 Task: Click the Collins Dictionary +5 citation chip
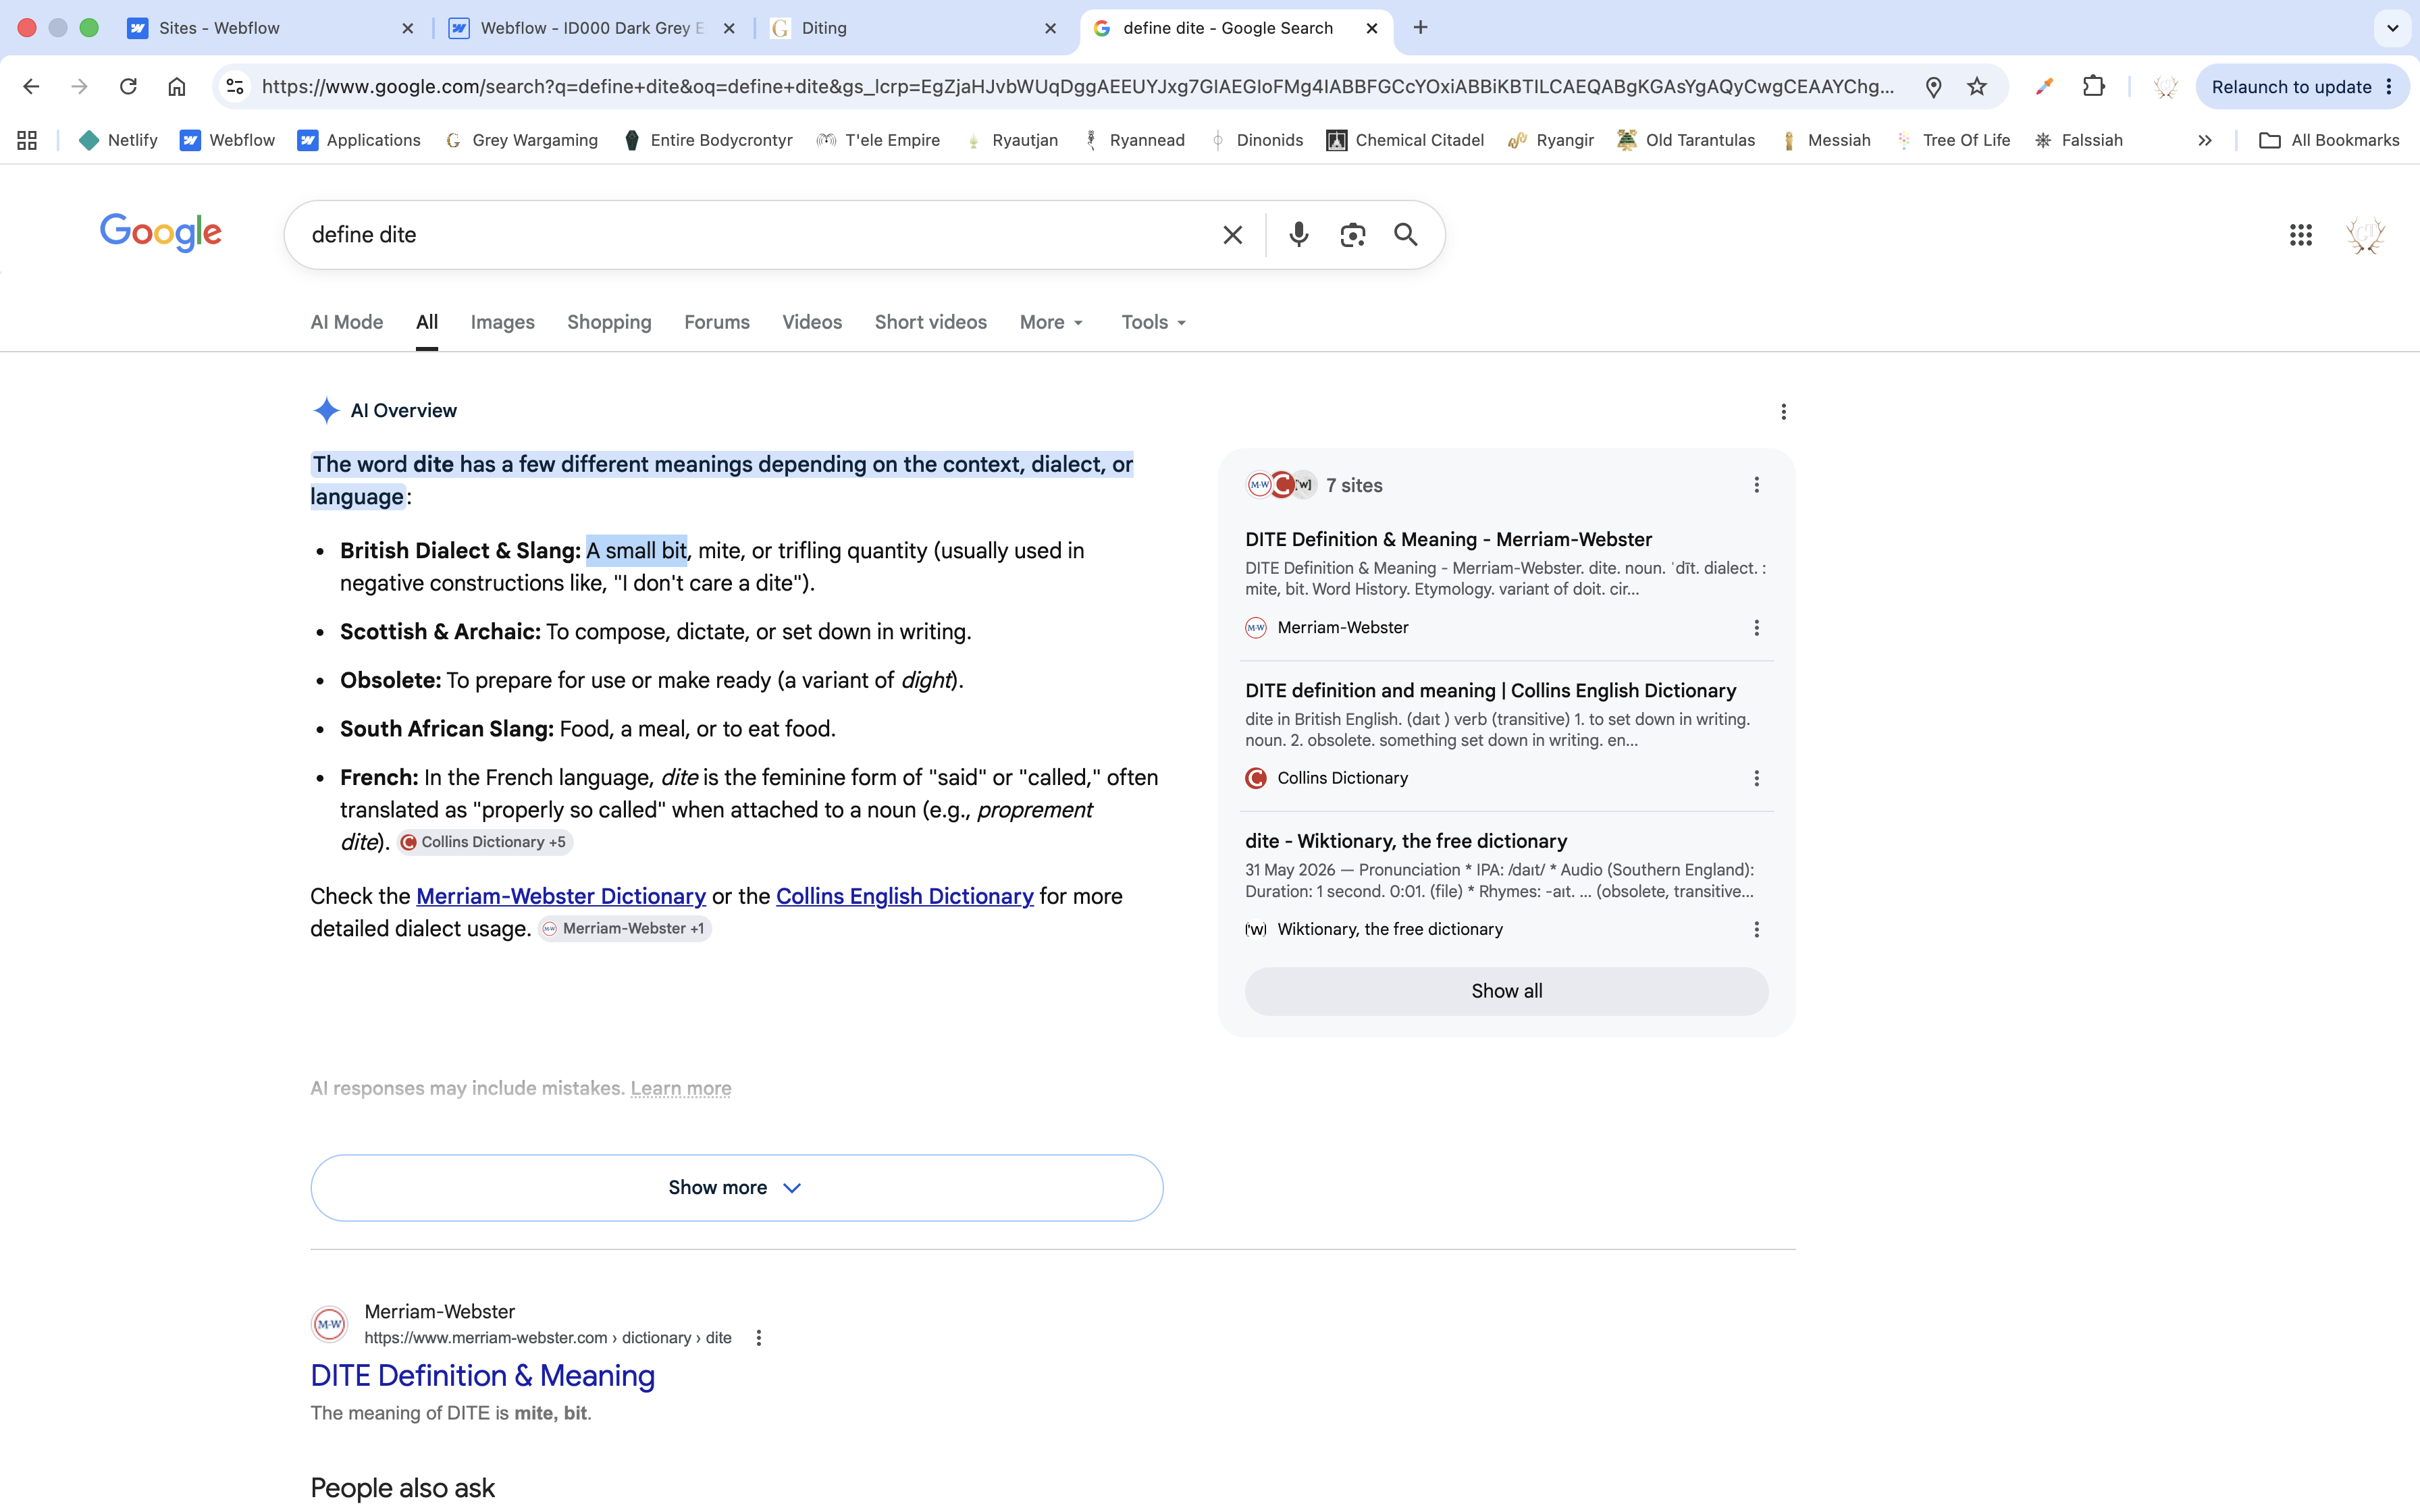pos(484,842)
